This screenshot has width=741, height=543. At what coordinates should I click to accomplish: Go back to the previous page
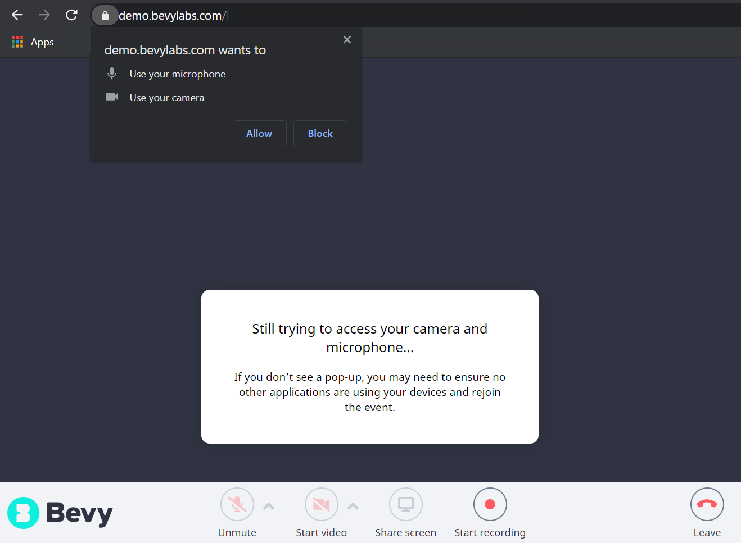click(x=17, y=15)
